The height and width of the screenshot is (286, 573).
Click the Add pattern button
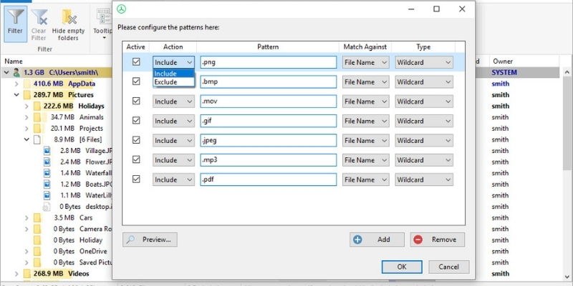point(377,240)
